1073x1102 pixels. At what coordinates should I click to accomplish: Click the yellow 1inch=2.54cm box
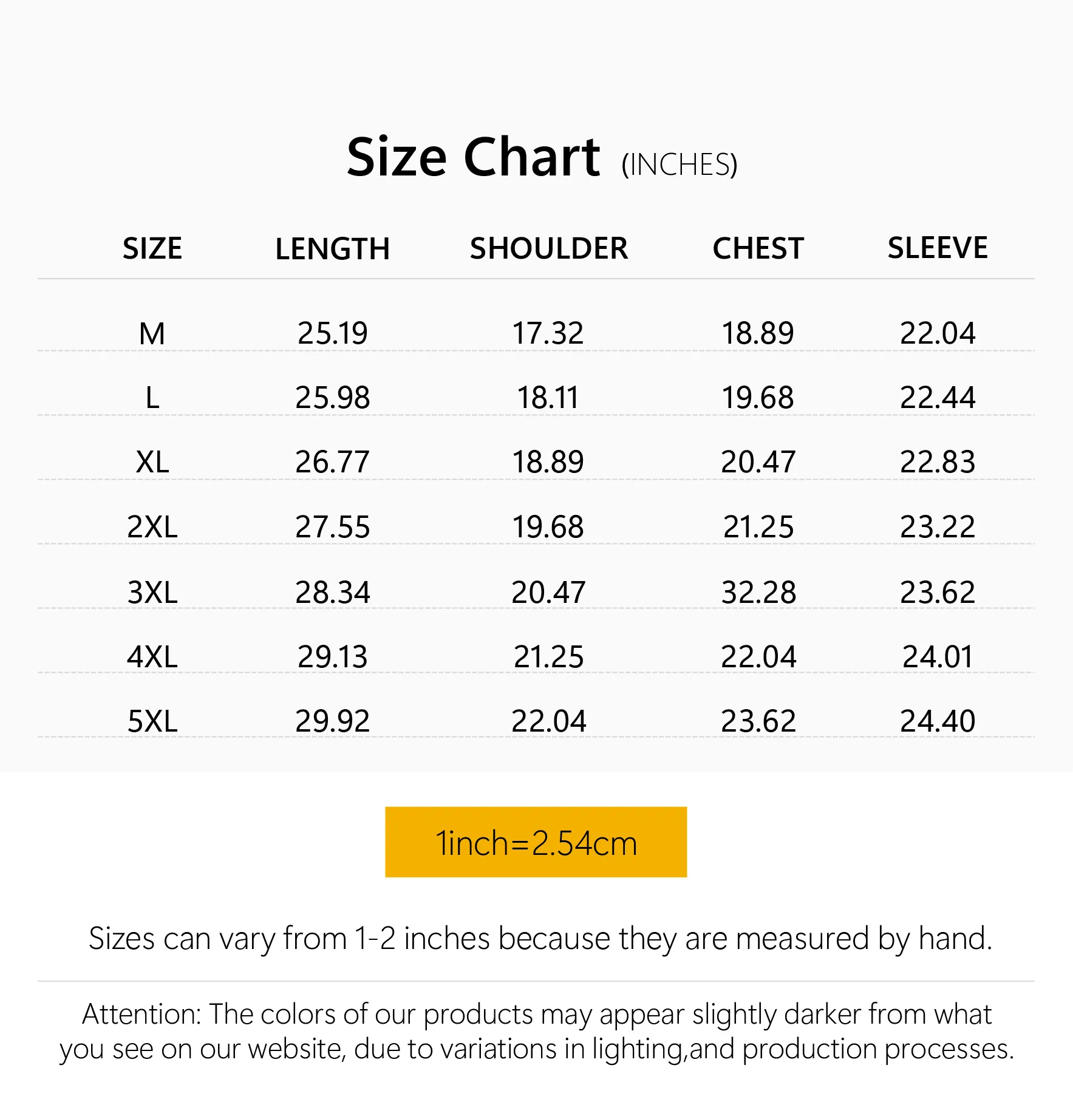click(536, 842)
